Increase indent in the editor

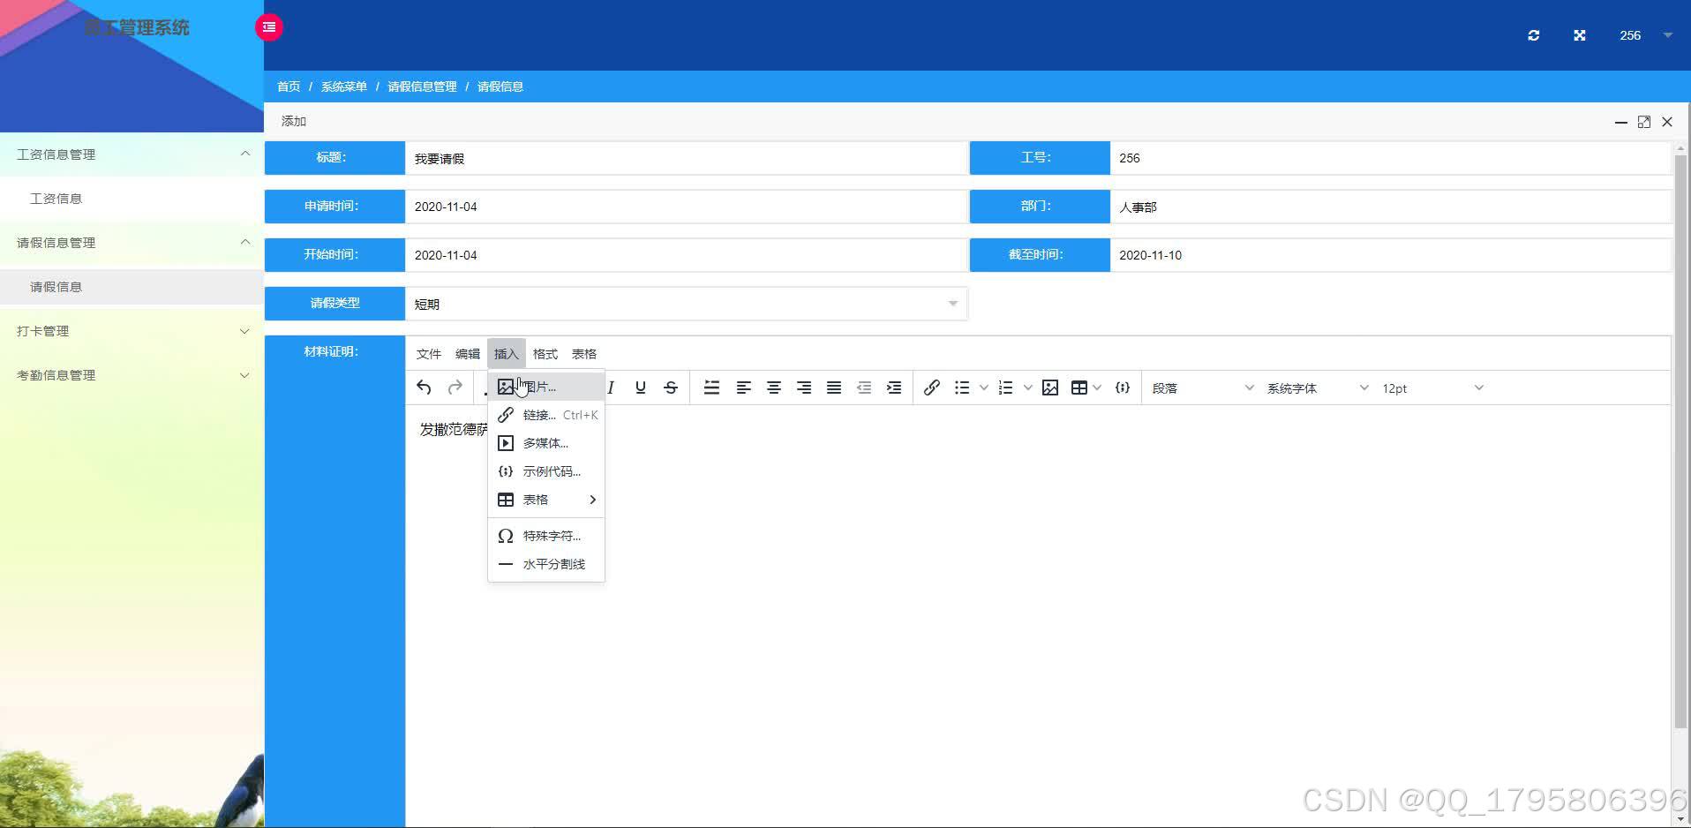(894, 388)
